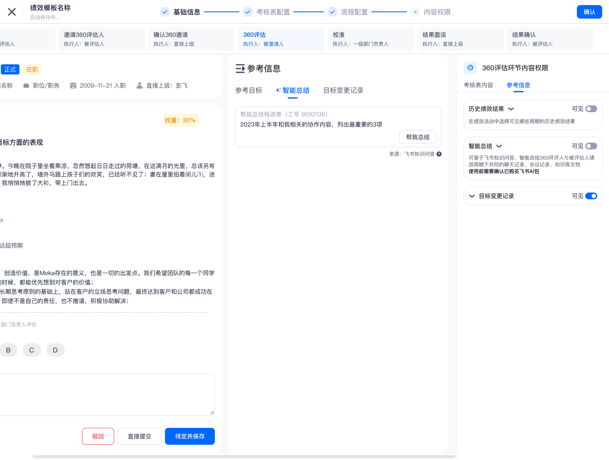Enable 历史绩效结果 visibility toggle
This screenshot has width=609, height=460.
point(591,109)
